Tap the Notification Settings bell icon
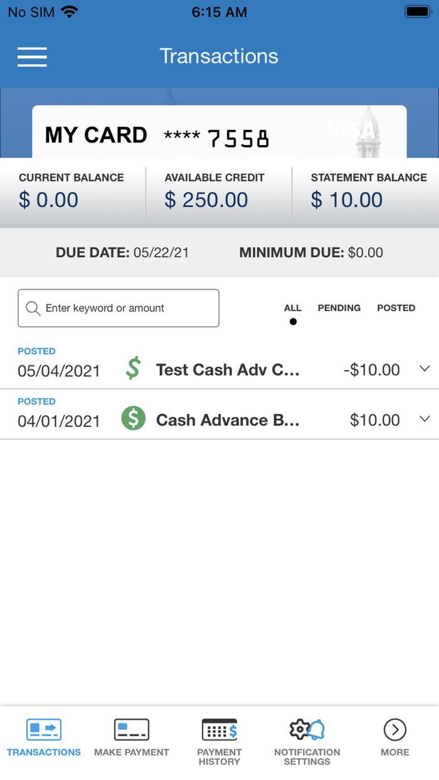The width and height of the screenshot is (439, 780). pos(307,729)
